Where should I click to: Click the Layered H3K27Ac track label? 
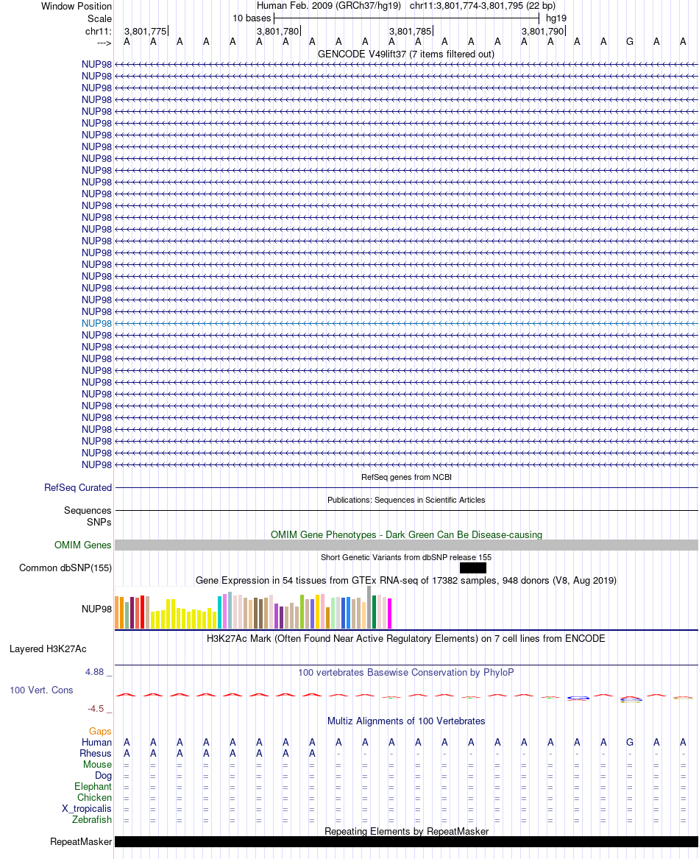(x=48, y=649)
